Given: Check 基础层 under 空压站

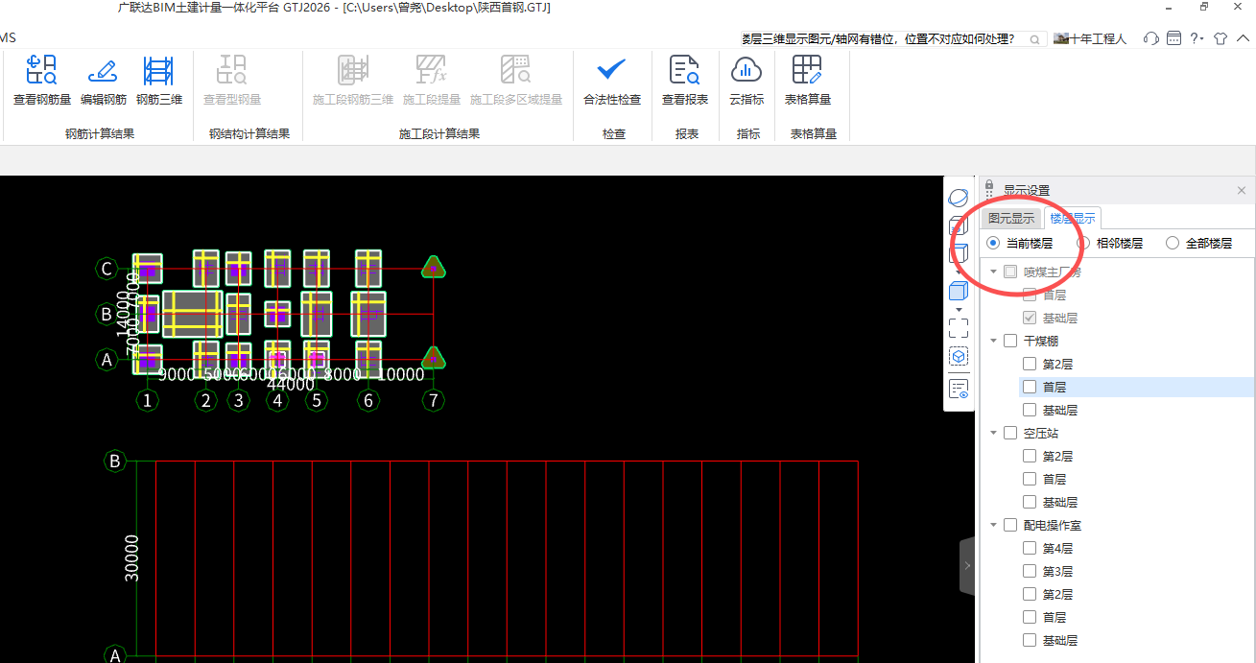Looking at the screenshot, I should [1030, 502].
